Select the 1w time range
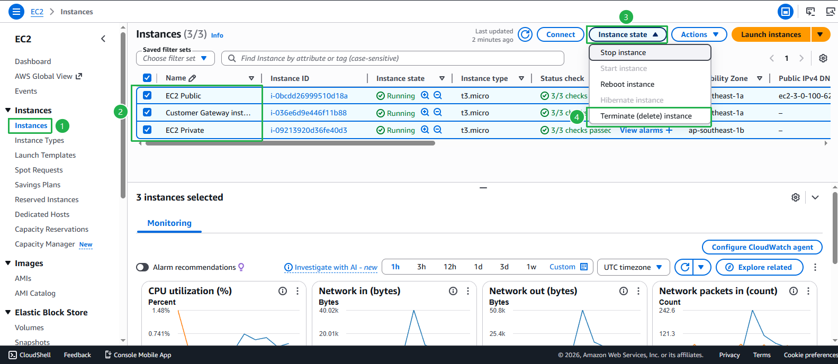Screen dimensions: 838x364 (x=531, y=267)
